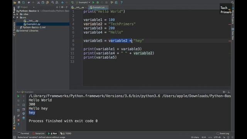Click the Help question mark in Run panel
This screenshot has height=139, width=247.
[x=19, y=124]
